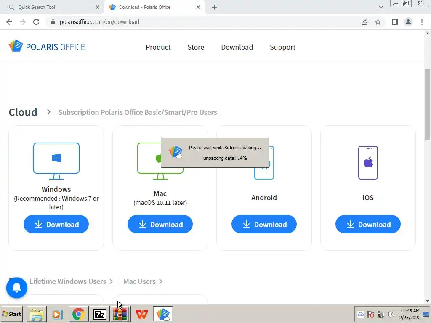Screen dimensions: 431x323
Task: Click the network tray icon
Action: 380,314
